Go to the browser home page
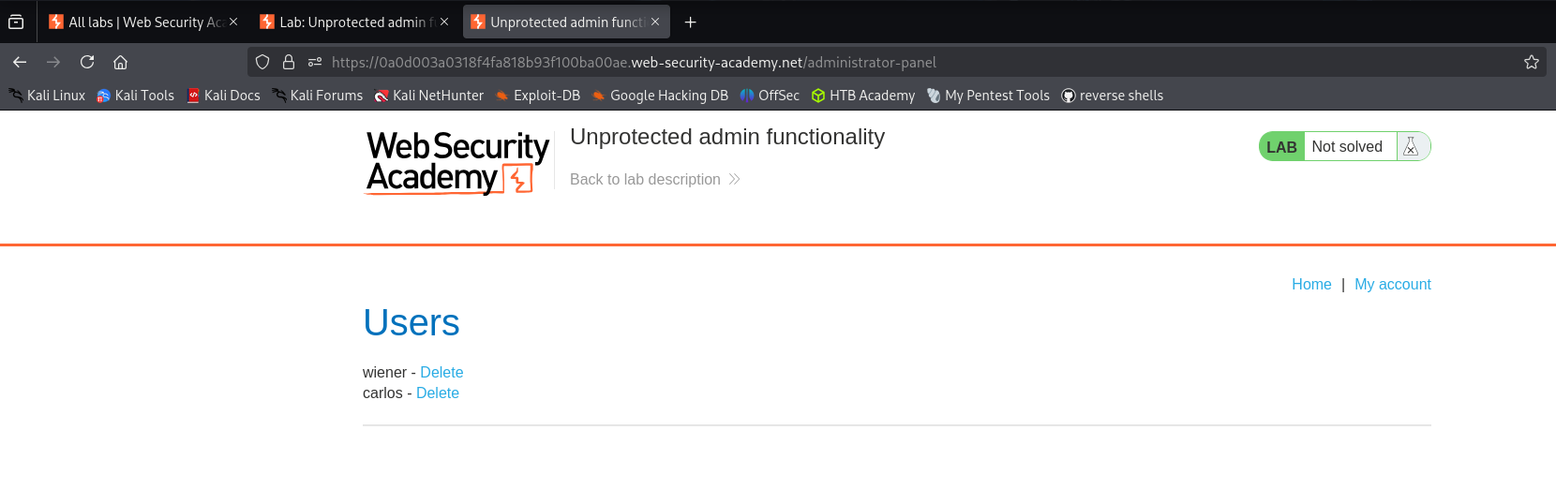1556x489 pixels. tap(120, 62)
